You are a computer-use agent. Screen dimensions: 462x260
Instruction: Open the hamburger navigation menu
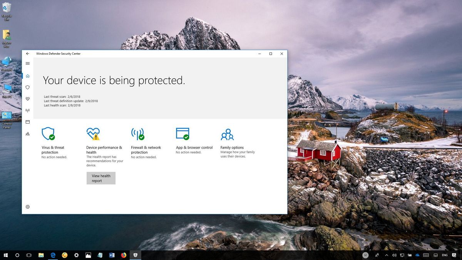(27, 63)
